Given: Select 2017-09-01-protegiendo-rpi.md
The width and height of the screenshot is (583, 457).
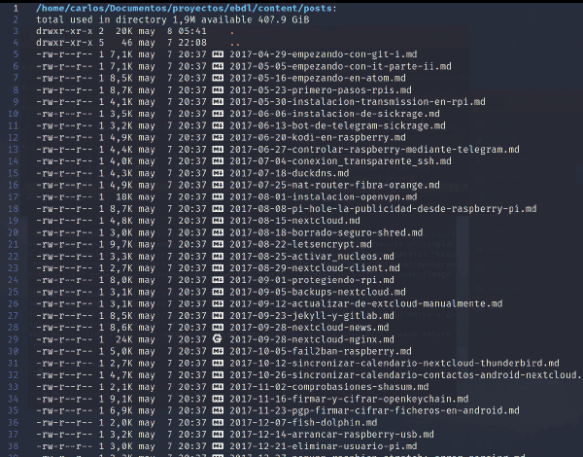Looking at the screenshot, I should (312, 280).
